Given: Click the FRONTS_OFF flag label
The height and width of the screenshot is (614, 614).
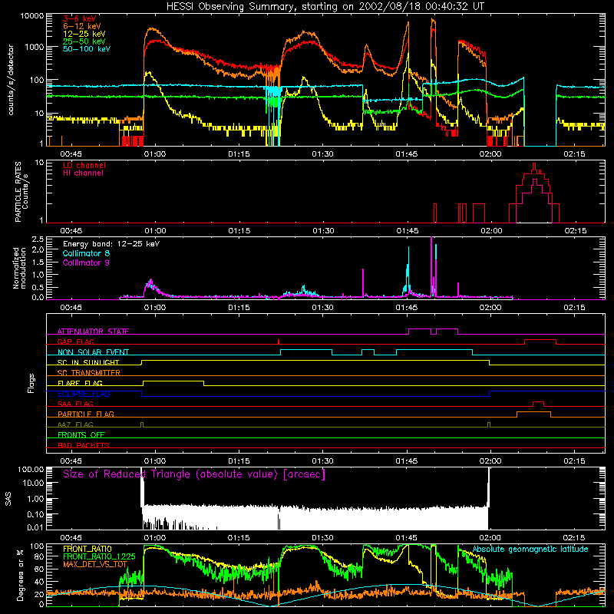Looking at the screenshot, I should pos(81,435).
